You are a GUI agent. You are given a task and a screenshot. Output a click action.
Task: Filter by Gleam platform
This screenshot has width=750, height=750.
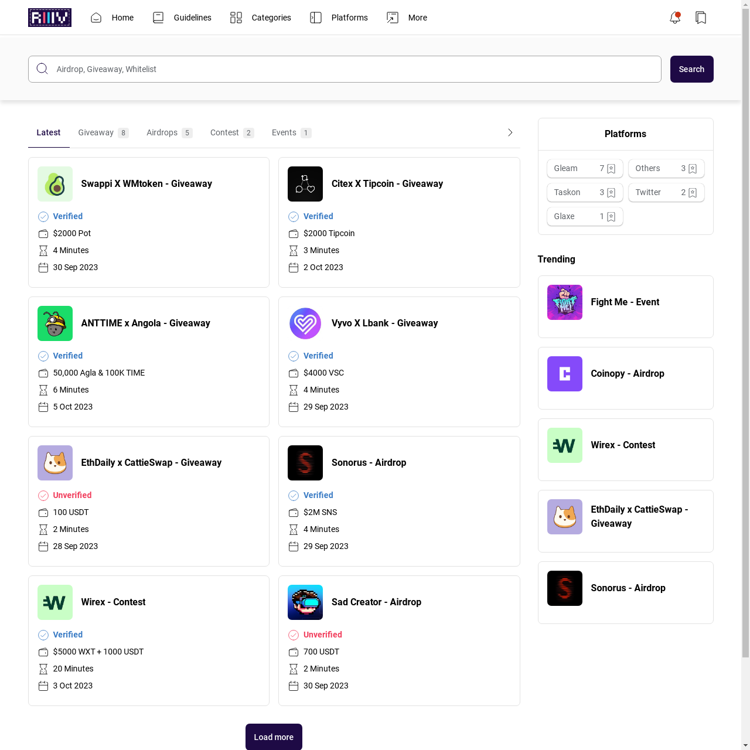(585, 169)
